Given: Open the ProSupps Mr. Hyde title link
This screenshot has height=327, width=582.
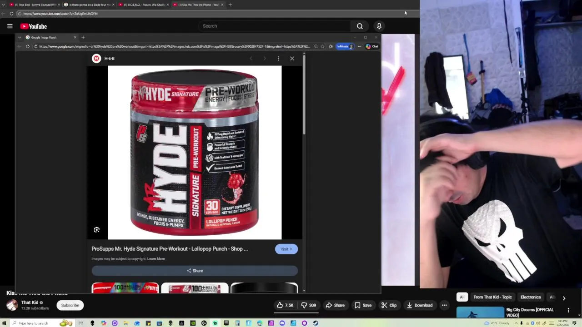Looking at the screenshot, I should pos(170,249).
